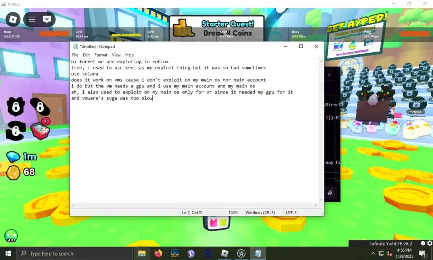Open the notification center icon
This screenshot has width=433, height=260.
[x=422, y=254]
